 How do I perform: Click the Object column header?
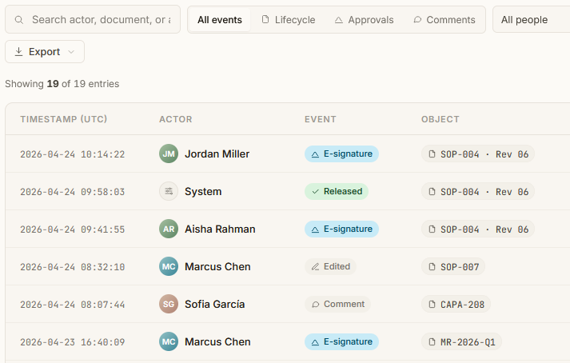440,119
